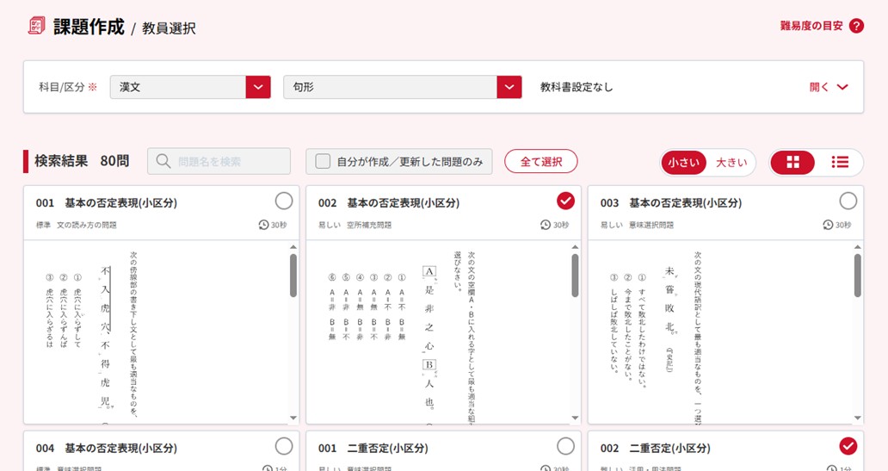Open the 漢文 subject dropdown
Viewport: 888px width, 471px height.
point(190,87)
